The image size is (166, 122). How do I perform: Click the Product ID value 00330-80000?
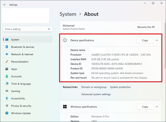(x=107, y=68)
